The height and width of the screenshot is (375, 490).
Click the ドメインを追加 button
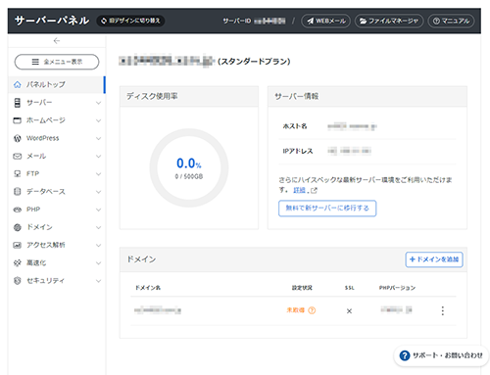click(x=434, y=259)
